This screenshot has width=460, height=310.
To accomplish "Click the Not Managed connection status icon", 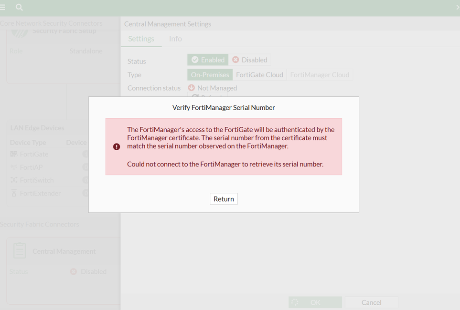I will coord(191,88).
